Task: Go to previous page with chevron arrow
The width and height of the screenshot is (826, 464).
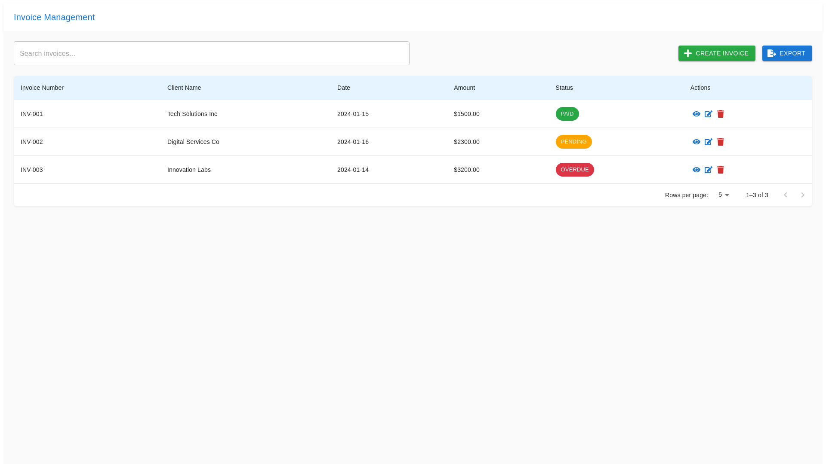Action: click(786, 195)
